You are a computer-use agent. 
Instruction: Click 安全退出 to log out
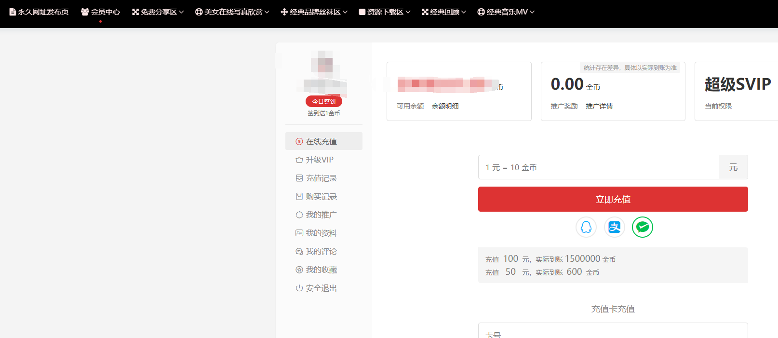click(x=324, y=288)
